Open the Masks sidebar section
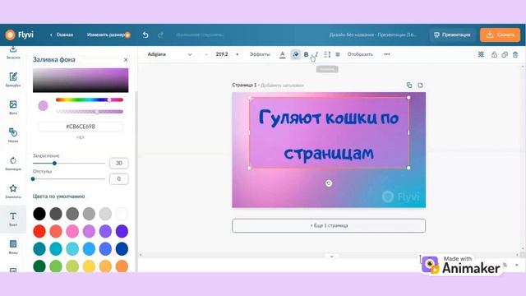This screenshot has height=296, width=526. click(13, 135)
